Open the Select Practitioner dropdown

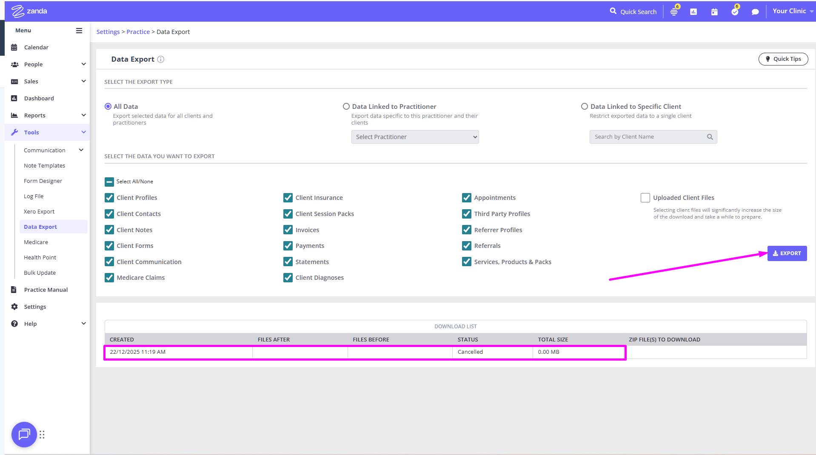point(415,137)
